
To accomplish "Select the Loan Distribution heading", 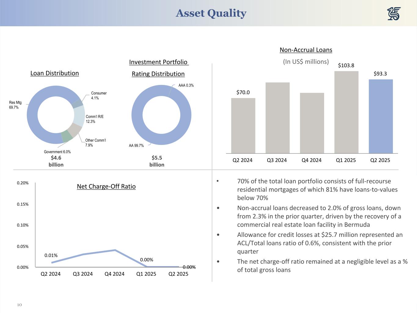I will pyautogui.click(x=54, y=73).
